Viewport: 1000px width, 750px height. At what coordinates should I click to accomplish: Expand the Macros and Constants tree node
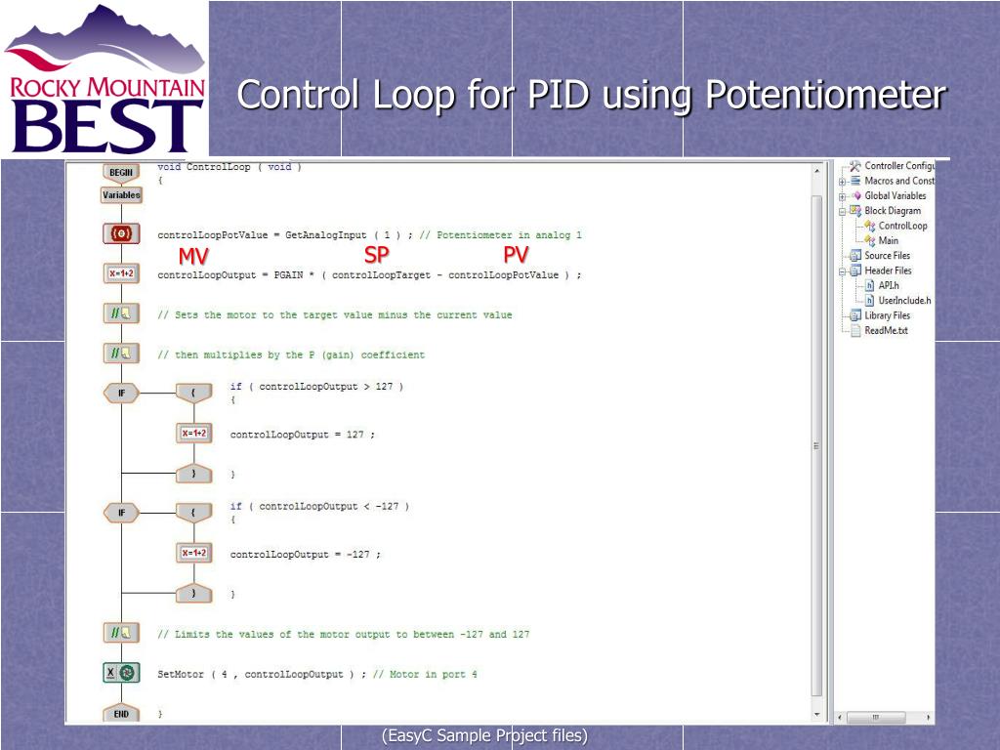pos(842,181)
